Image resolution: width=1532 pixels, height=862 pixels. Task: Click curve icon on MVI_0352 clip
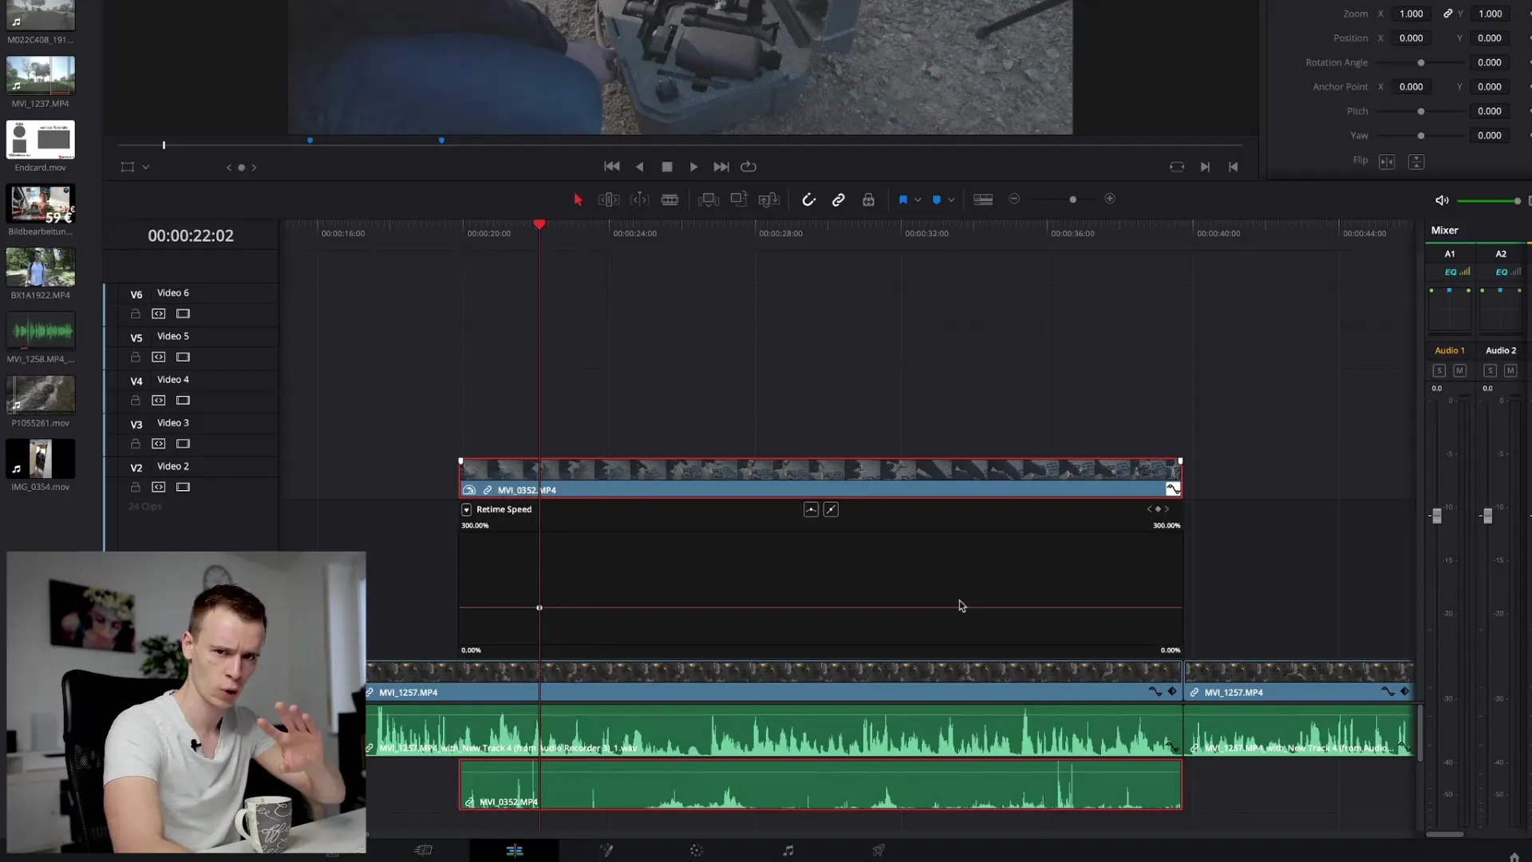pyautogui.click(x=1173, y=489)
